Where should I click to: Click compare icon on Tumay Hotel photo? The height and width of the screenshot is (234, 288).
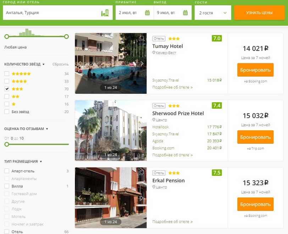pos(141,38)
